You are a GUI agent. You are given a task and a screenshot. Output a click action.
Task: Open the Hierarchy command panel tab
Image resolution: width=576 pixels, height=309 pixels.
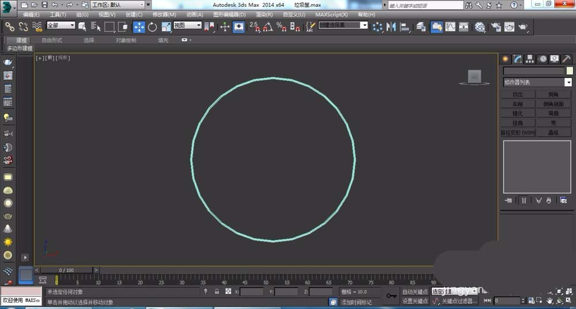(x=530, y=59)
